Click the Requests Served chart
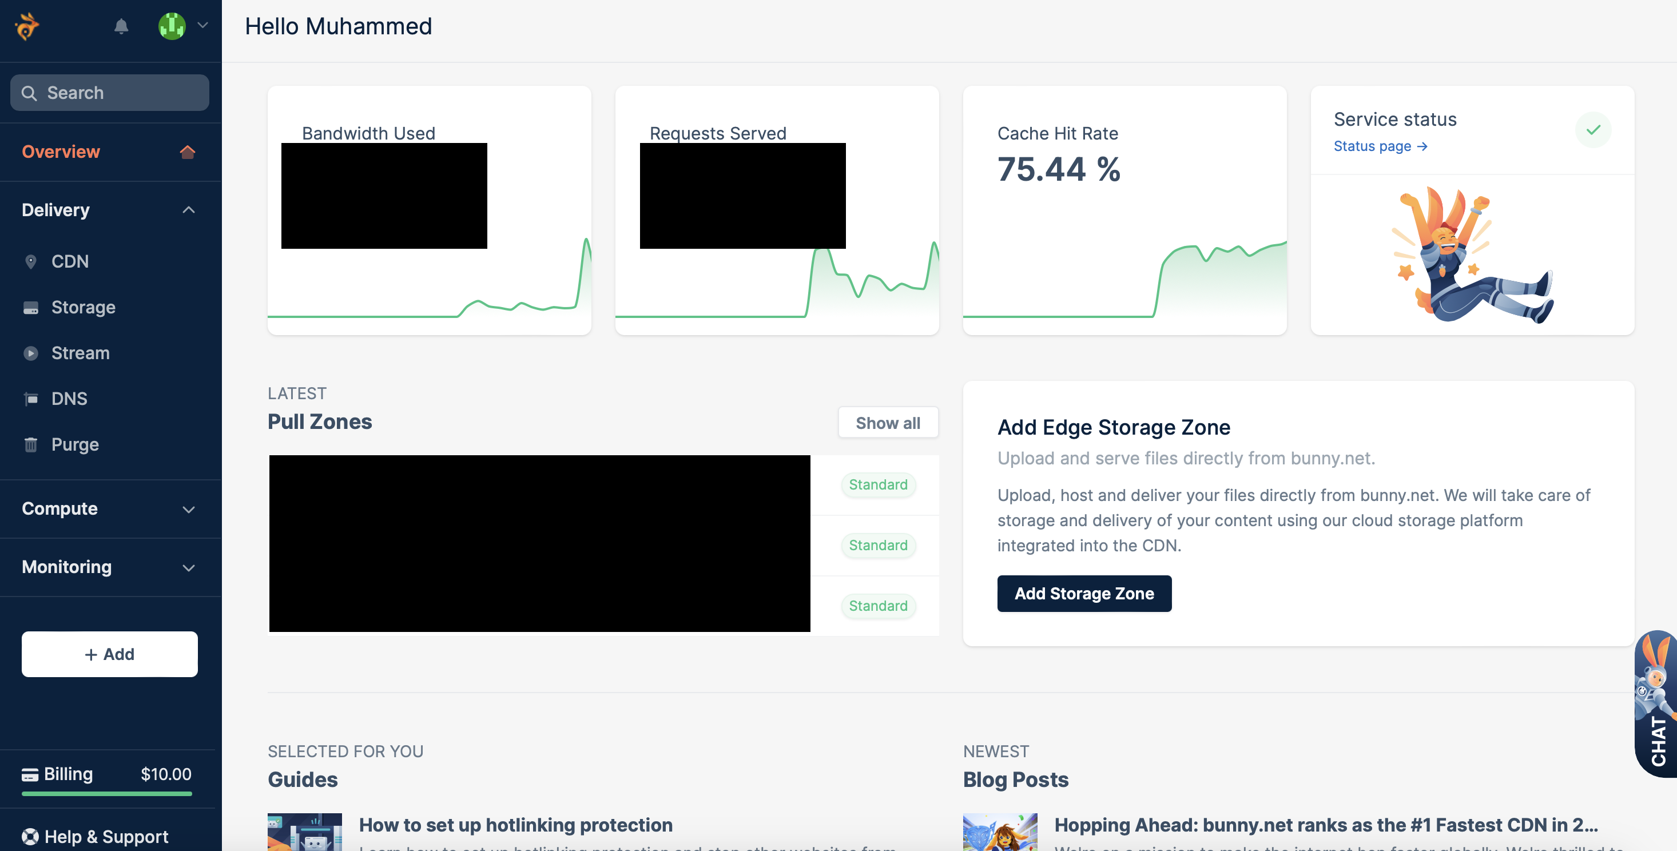Viewport: 1677px width, 851px height. tap(777, 280)
